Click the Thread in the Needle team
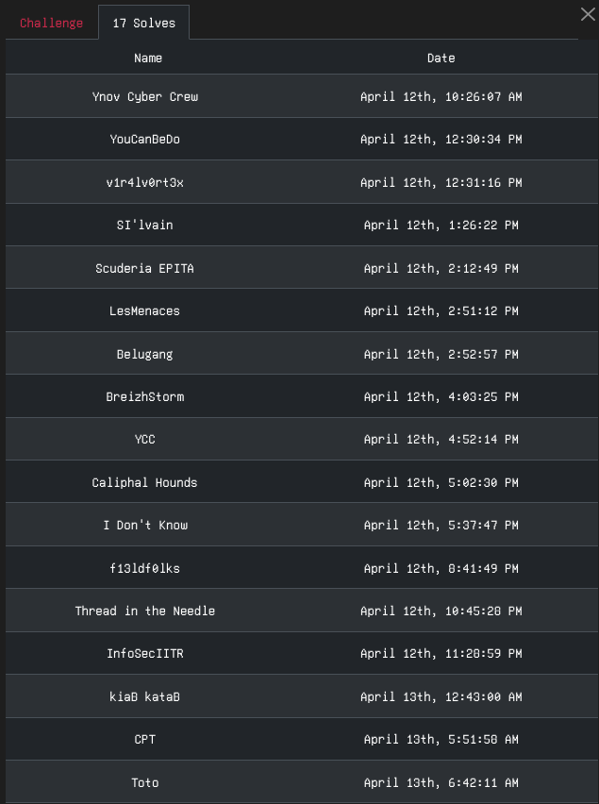599x804 pixels. click(145, 611)
